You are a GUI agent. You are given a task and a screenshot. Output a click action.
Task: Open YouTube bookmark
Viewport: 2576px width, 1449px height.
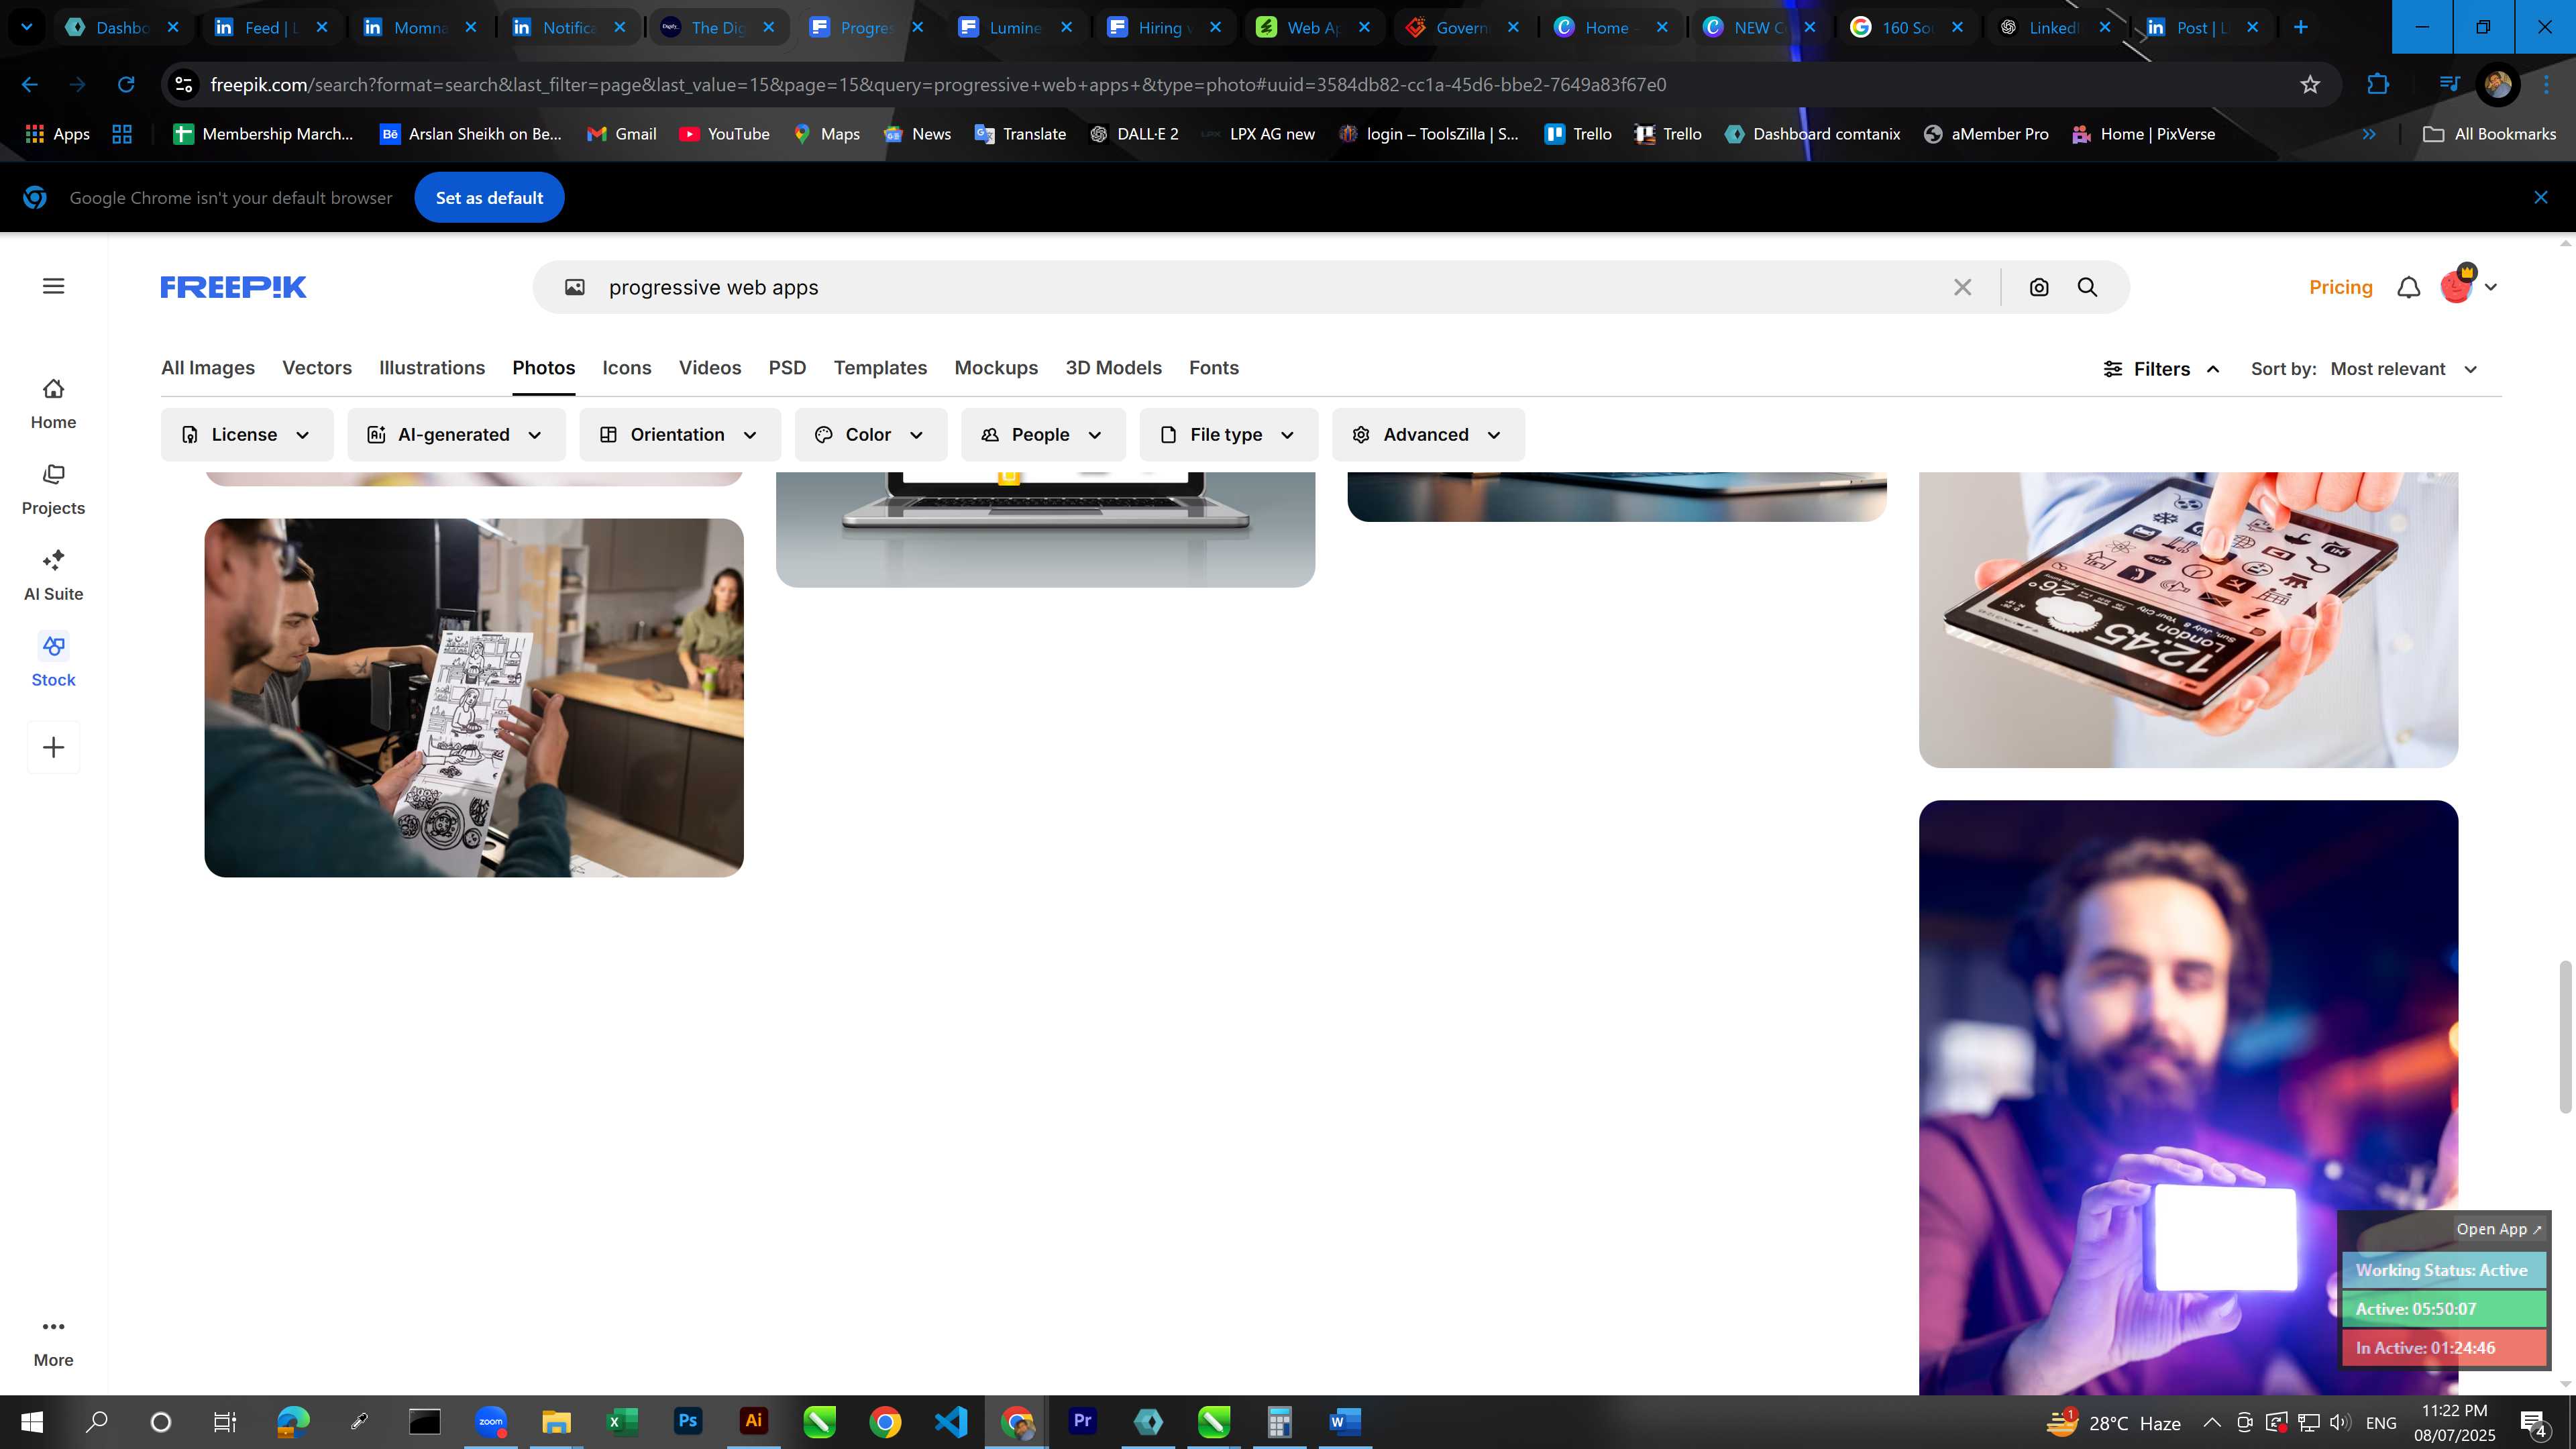point(724,134)
